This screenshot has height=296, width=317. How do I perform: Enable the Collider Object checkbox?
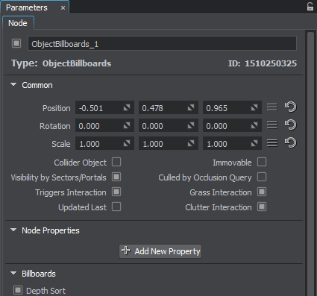click(116, 162)
